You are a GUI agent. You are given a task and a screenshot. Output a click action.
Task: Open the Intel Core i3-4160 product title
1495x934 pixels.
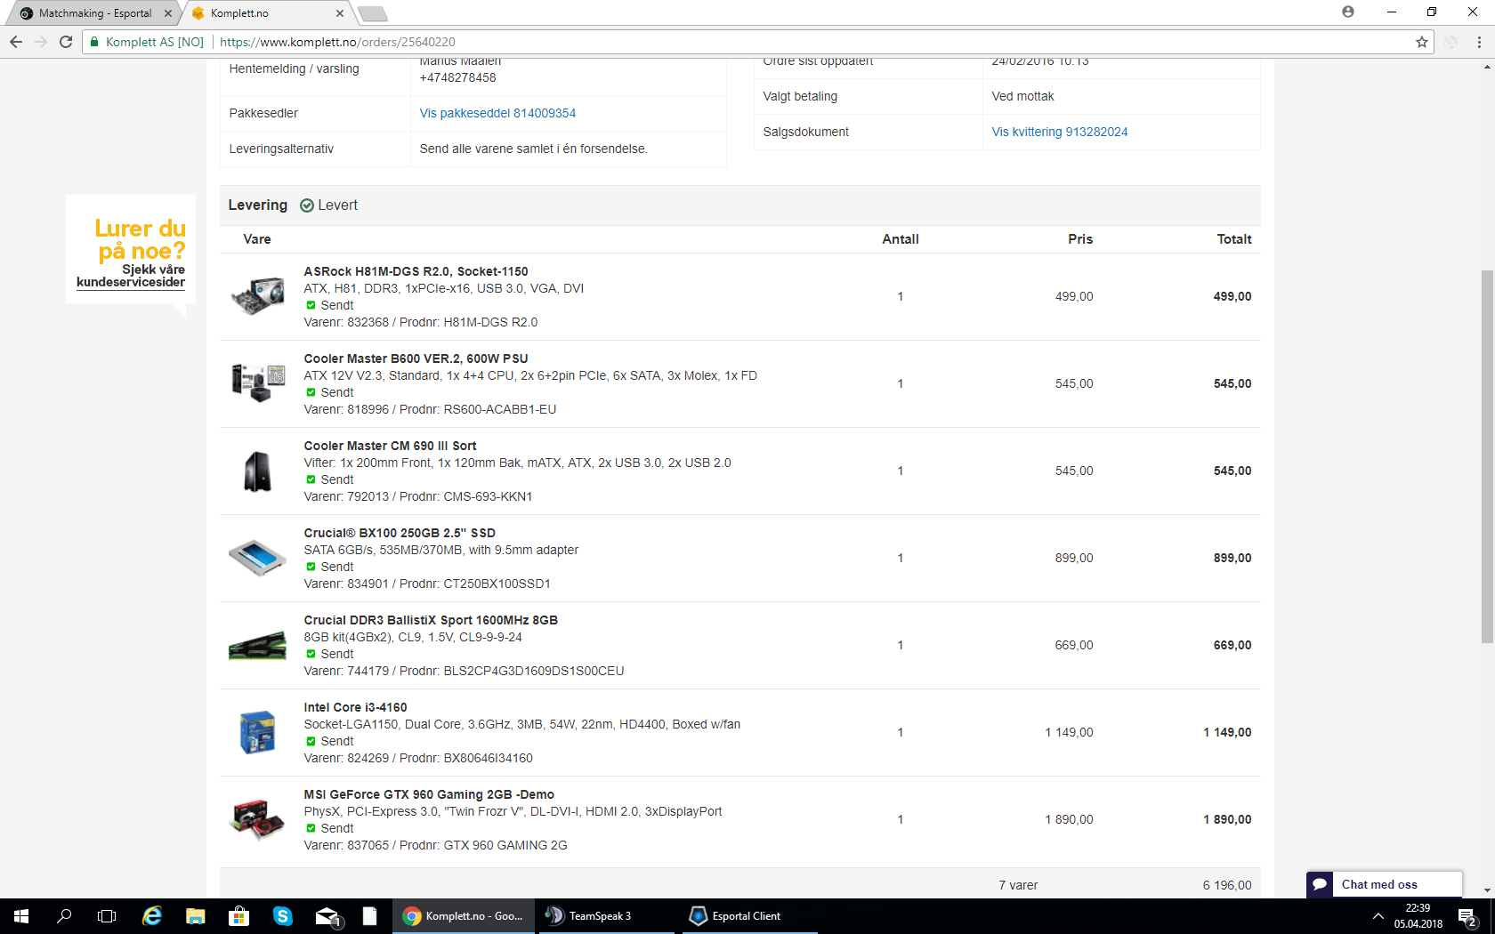coord(355,707)
